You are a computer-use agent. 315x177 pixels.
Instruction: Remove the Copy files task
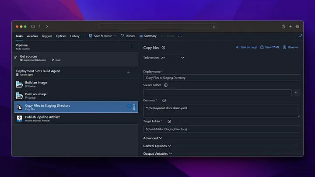(290, 47)
